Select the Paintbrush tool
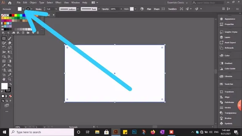 (9, 39)
